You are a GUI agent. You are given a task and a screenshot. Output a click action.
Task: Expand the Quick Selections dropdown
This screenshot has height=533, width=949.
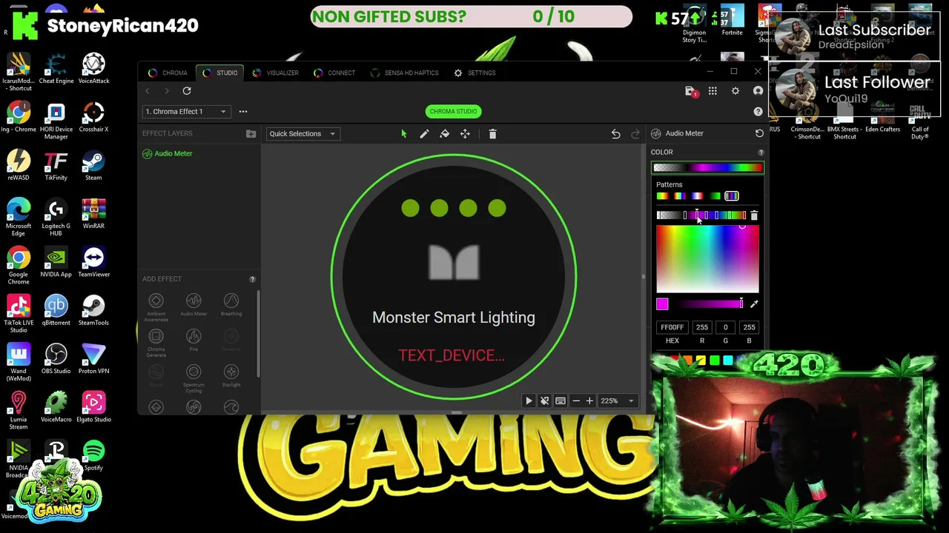(302, 134)
